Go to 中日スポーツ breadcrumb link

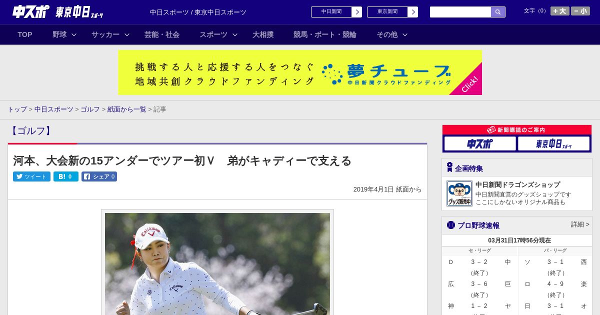pyautogui.click(x=54, y=109)
